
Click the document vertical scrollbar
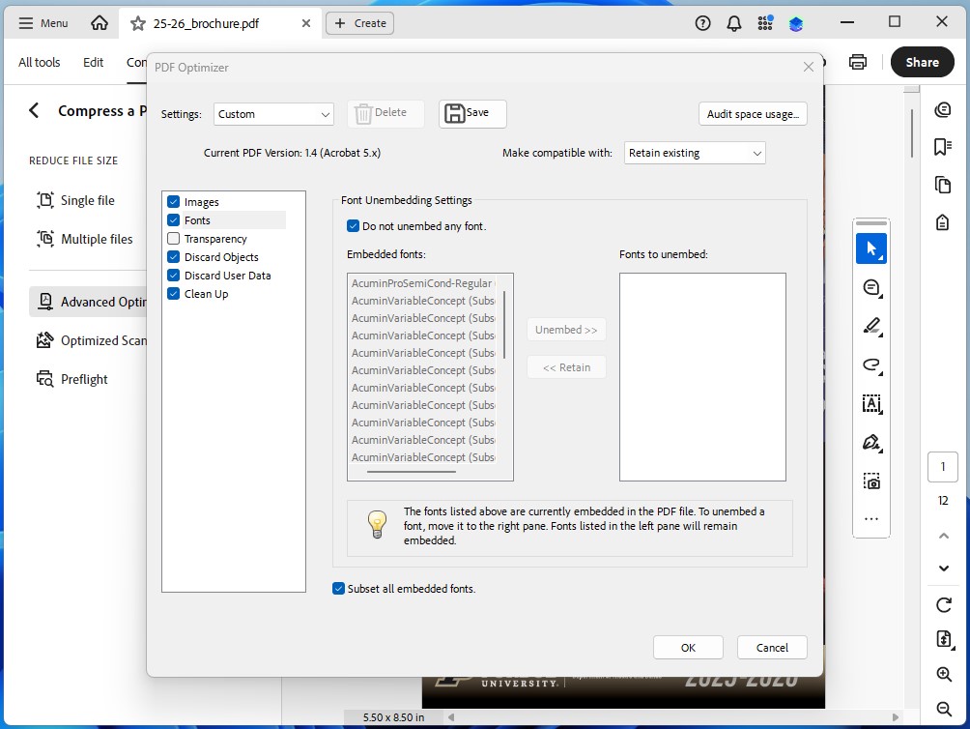coord(911,133)
